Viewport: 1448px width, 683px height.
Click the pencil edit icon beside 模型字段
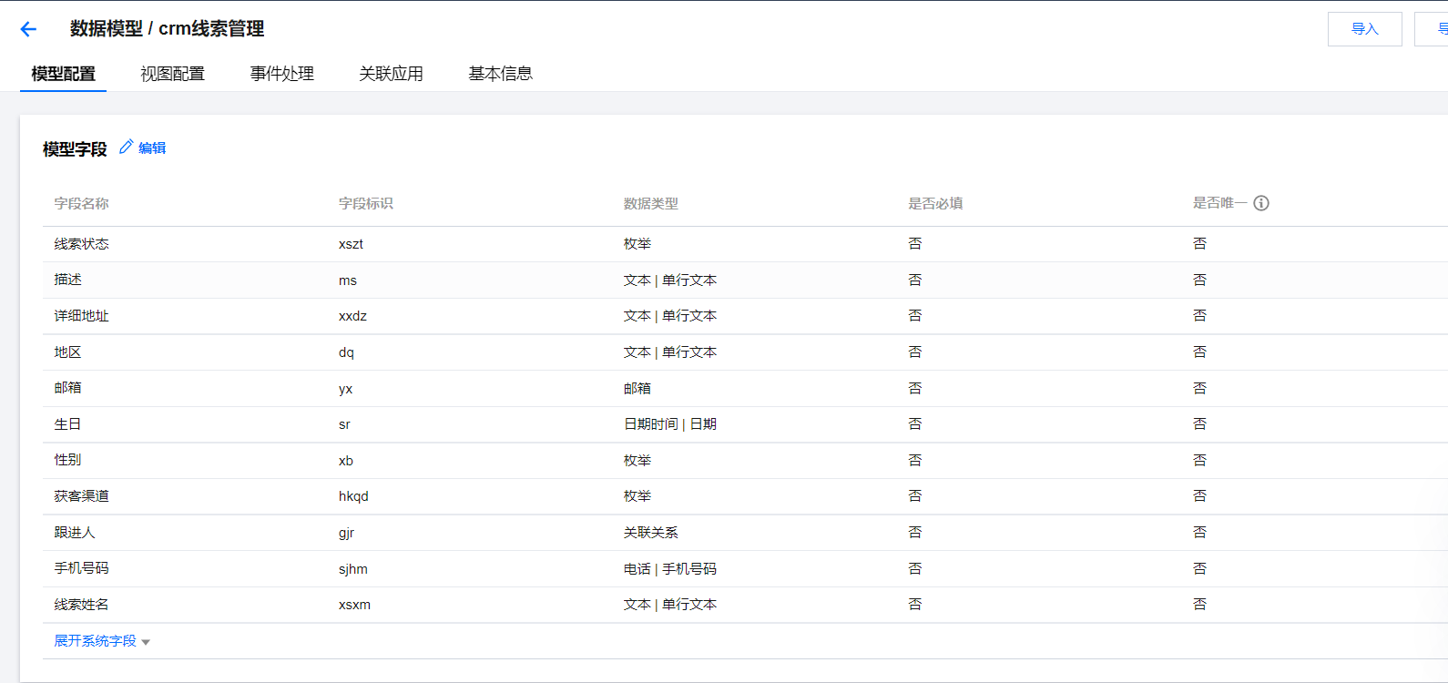pos(126,147)
